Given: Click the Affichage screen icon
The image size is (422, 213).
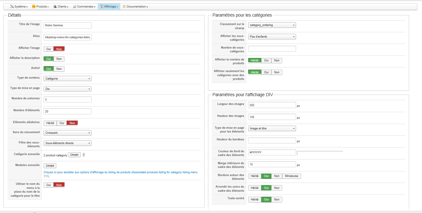Looking at the screenshot, I should pyautogui.click(x=102, y=7).
